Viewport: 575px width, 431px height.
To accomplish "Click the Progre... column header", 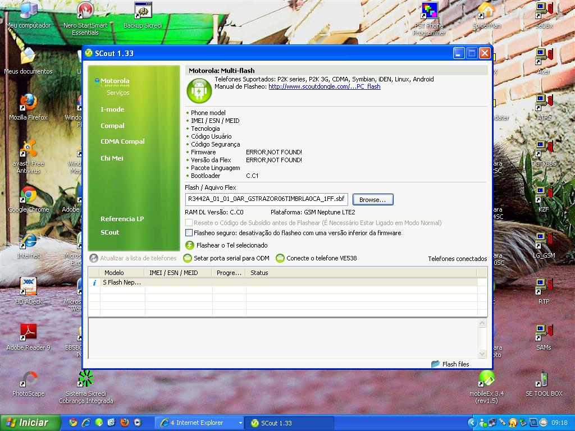I will [x=229, y=272].
